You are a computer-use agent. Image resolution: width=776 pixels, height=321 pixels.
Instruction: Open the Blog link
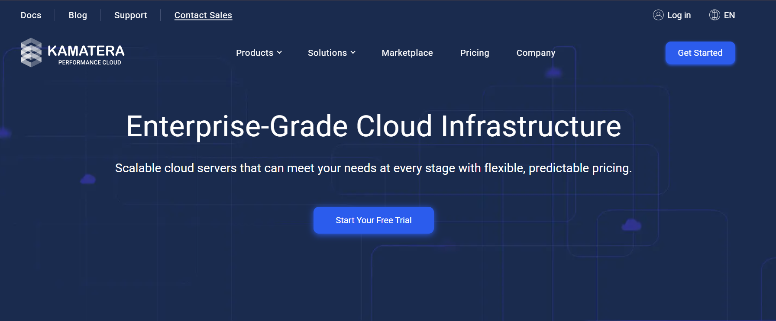click(78, 15)
